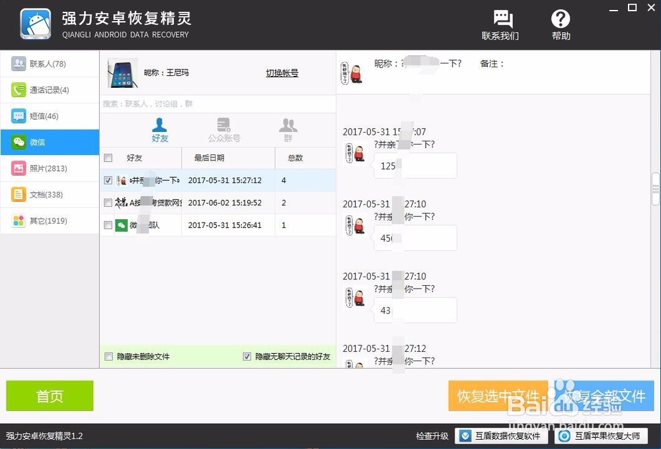
Task: Select 联系人(78) in the sidebar
Action: coord(50,64)
